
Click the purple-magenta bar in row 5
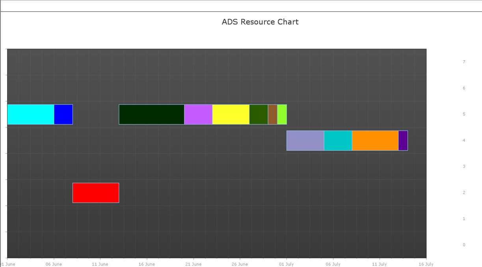coord(198,115)
